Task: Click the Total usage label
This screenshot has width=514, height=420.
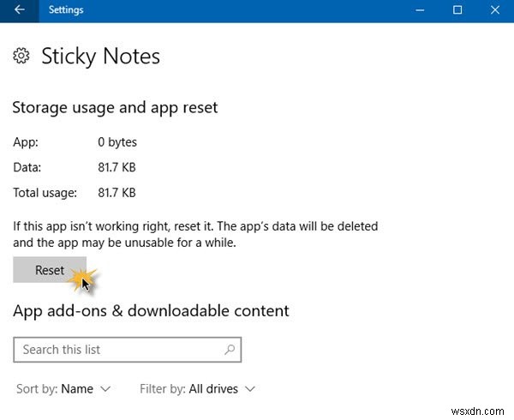Action: (45, 193)
